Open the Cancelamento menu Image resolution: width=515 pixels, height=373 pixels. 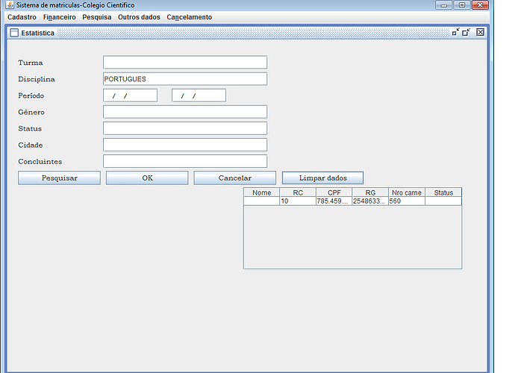coord(189,17)
